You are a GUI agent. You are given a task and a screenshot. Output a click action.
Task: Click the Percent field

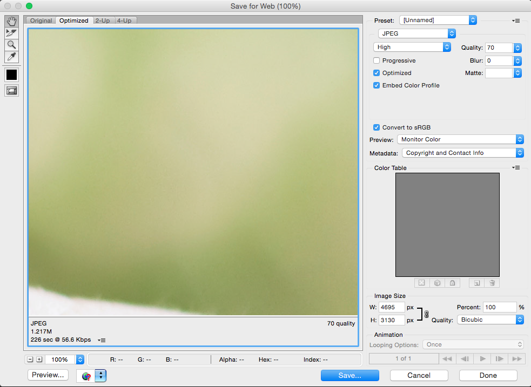[500, 307]
